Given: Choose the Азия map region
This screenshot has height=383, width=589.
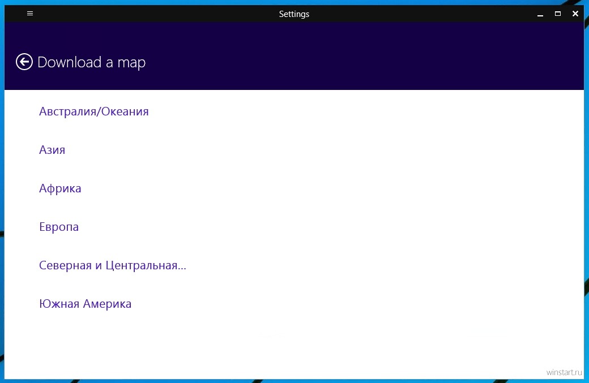Looking at the screenshot, I should 52,150.
